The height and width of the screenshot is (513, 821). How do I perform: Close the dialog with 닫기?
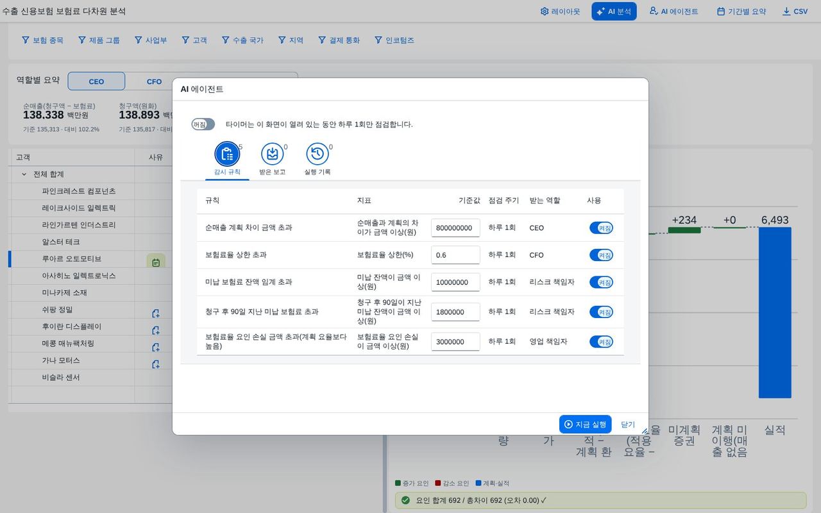pyautogui.click(x=628, y=425)
